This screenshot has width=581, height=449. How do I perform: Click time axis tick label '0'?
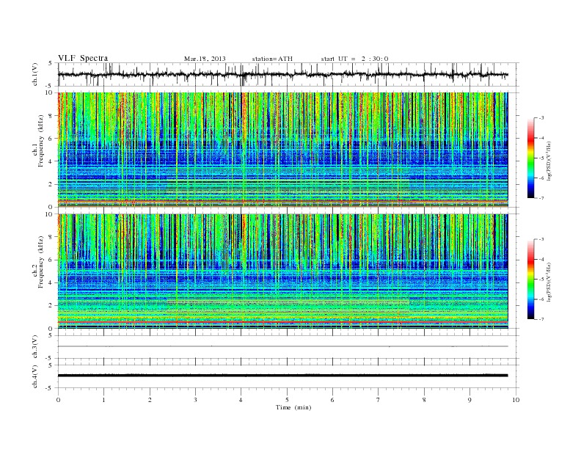click(x=58, y=400)
